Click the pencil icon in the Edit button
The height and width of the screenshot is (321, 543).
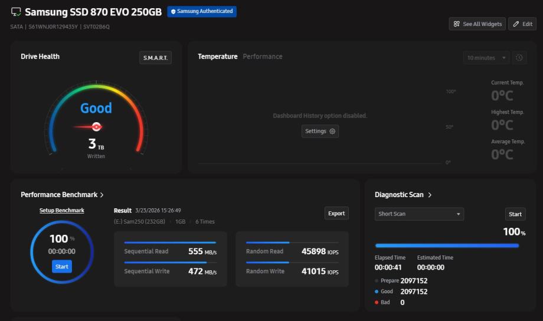[516, 24]
